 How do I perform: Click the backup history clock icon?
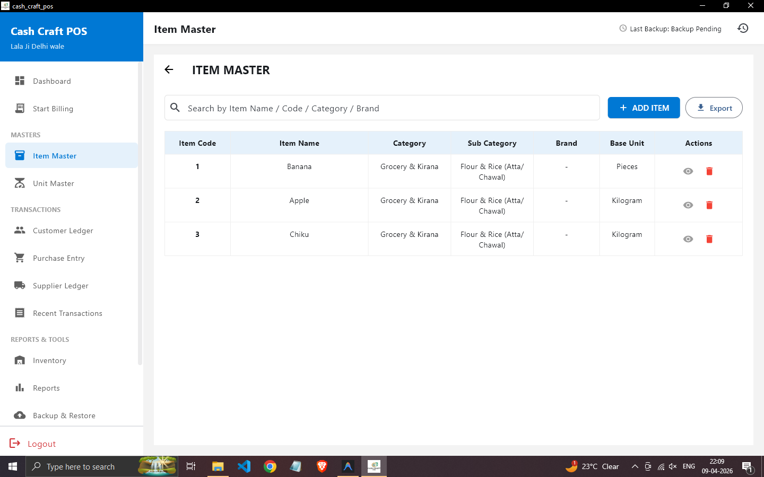pos(743,28)
